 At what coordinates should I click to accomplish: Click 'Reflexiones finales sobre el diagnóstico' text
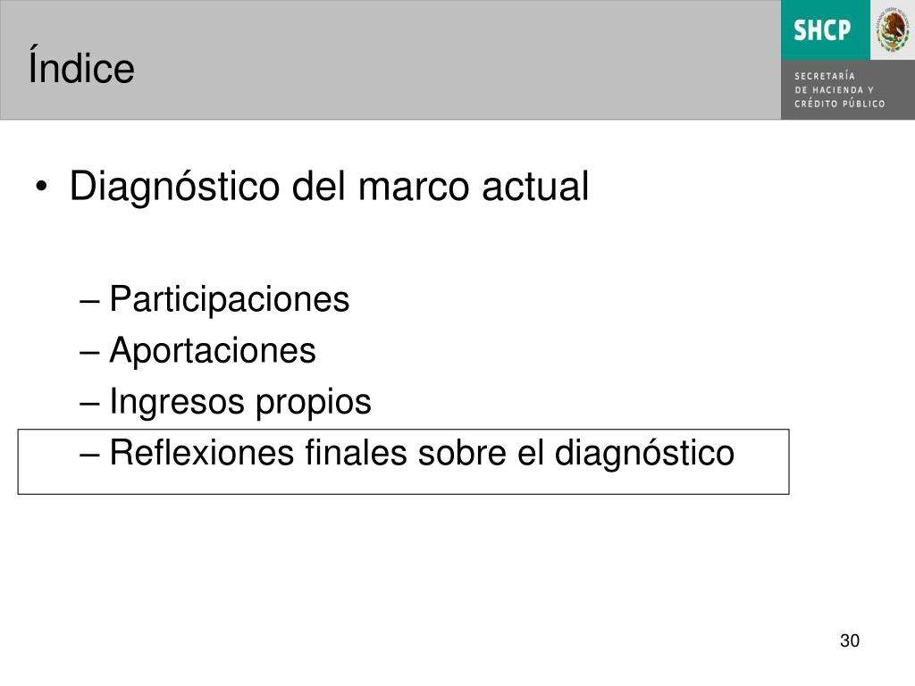tap(422, 453)
